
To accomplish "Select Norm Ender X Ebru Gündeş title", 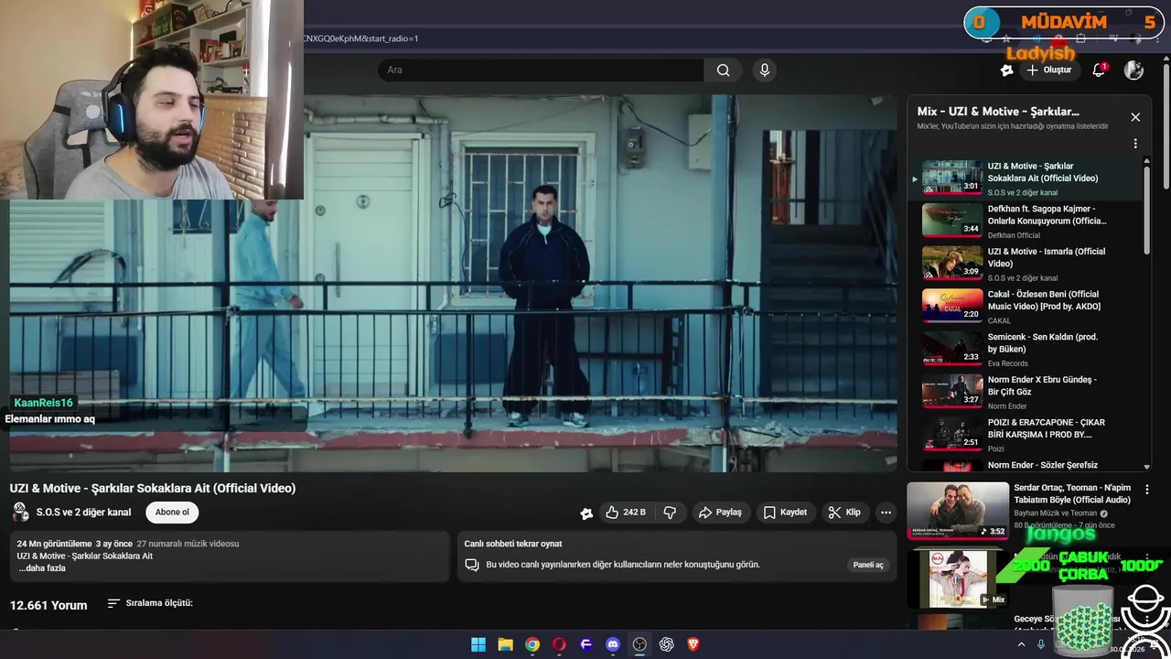I will [1042, 385].
